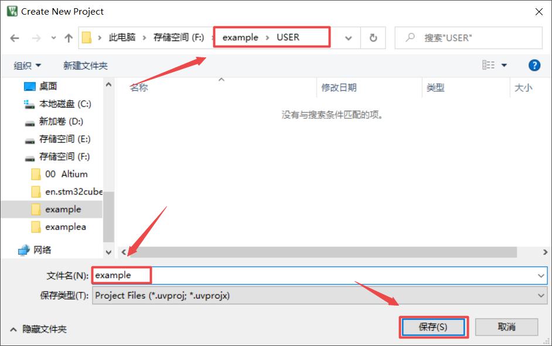Open the 保存类型 Project Files combo box

(319, 296)
